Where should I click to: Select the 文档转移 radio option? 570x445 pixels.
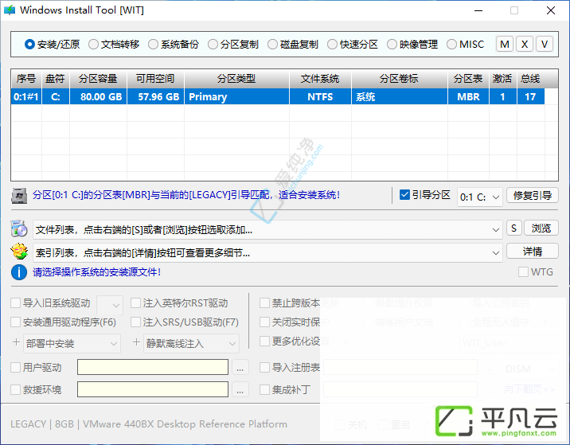(x=114, y=45)
